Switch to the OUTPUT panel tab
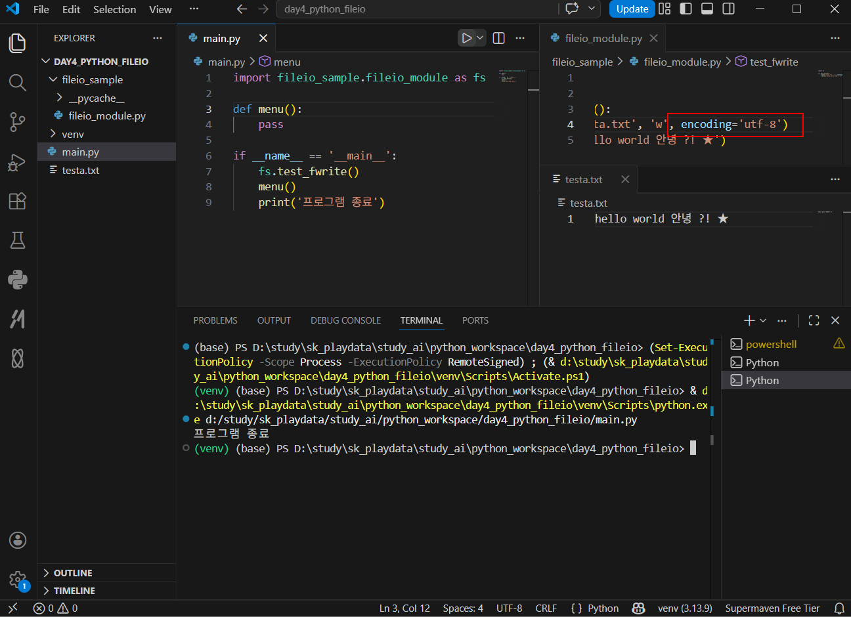The image size is (851, 617). click(274, 320)
